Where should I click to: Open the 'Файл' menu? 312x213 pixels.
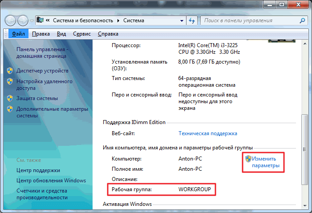pos(18,34)
